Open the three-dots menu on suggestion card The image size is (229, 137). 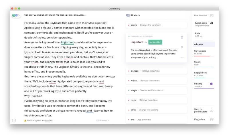coord(182,57)
